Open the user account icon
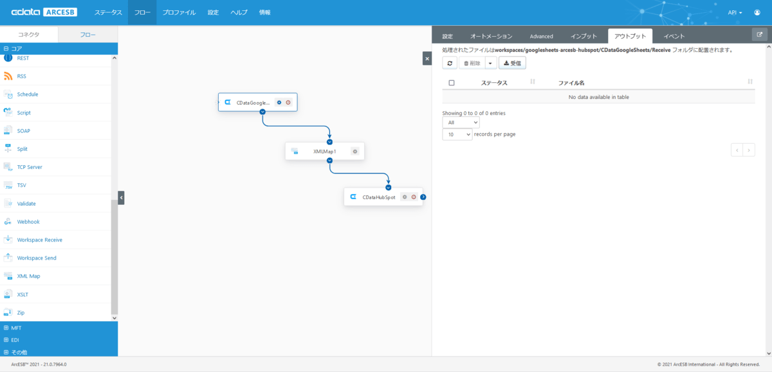 tap(757, 12)
